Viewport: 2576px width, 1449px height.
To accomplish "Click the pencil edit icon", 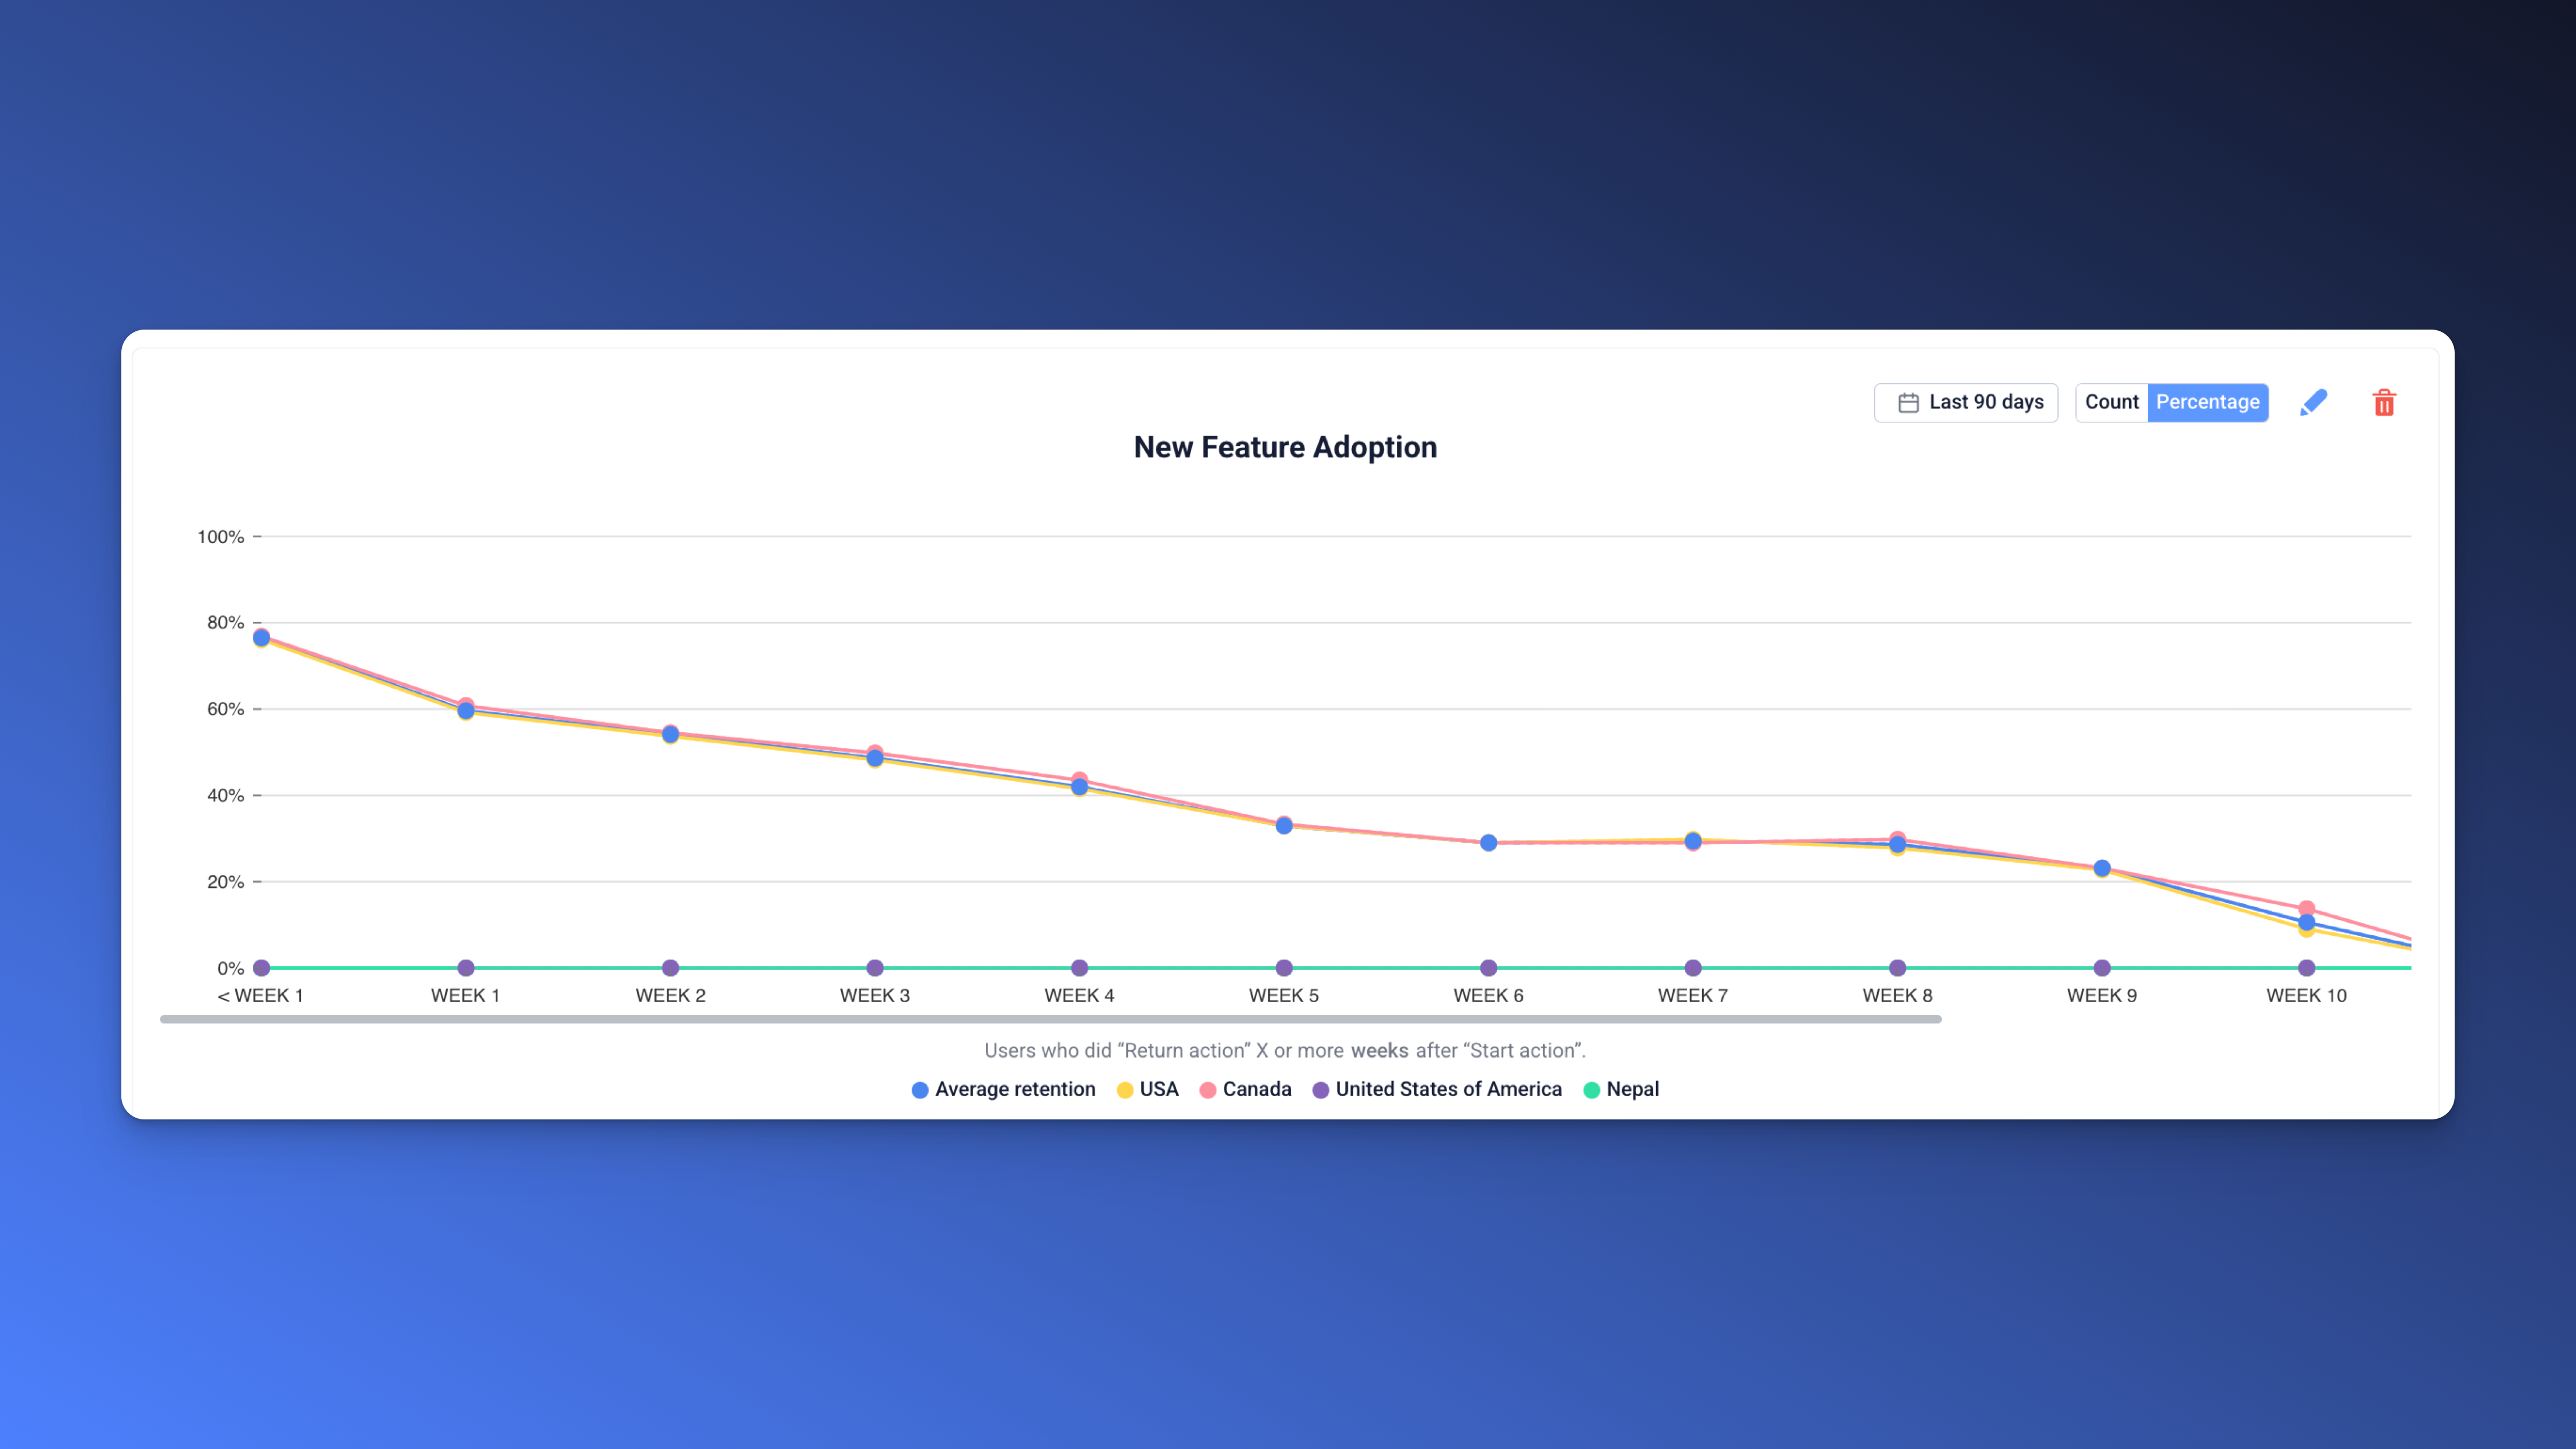I will point(2315,402).
